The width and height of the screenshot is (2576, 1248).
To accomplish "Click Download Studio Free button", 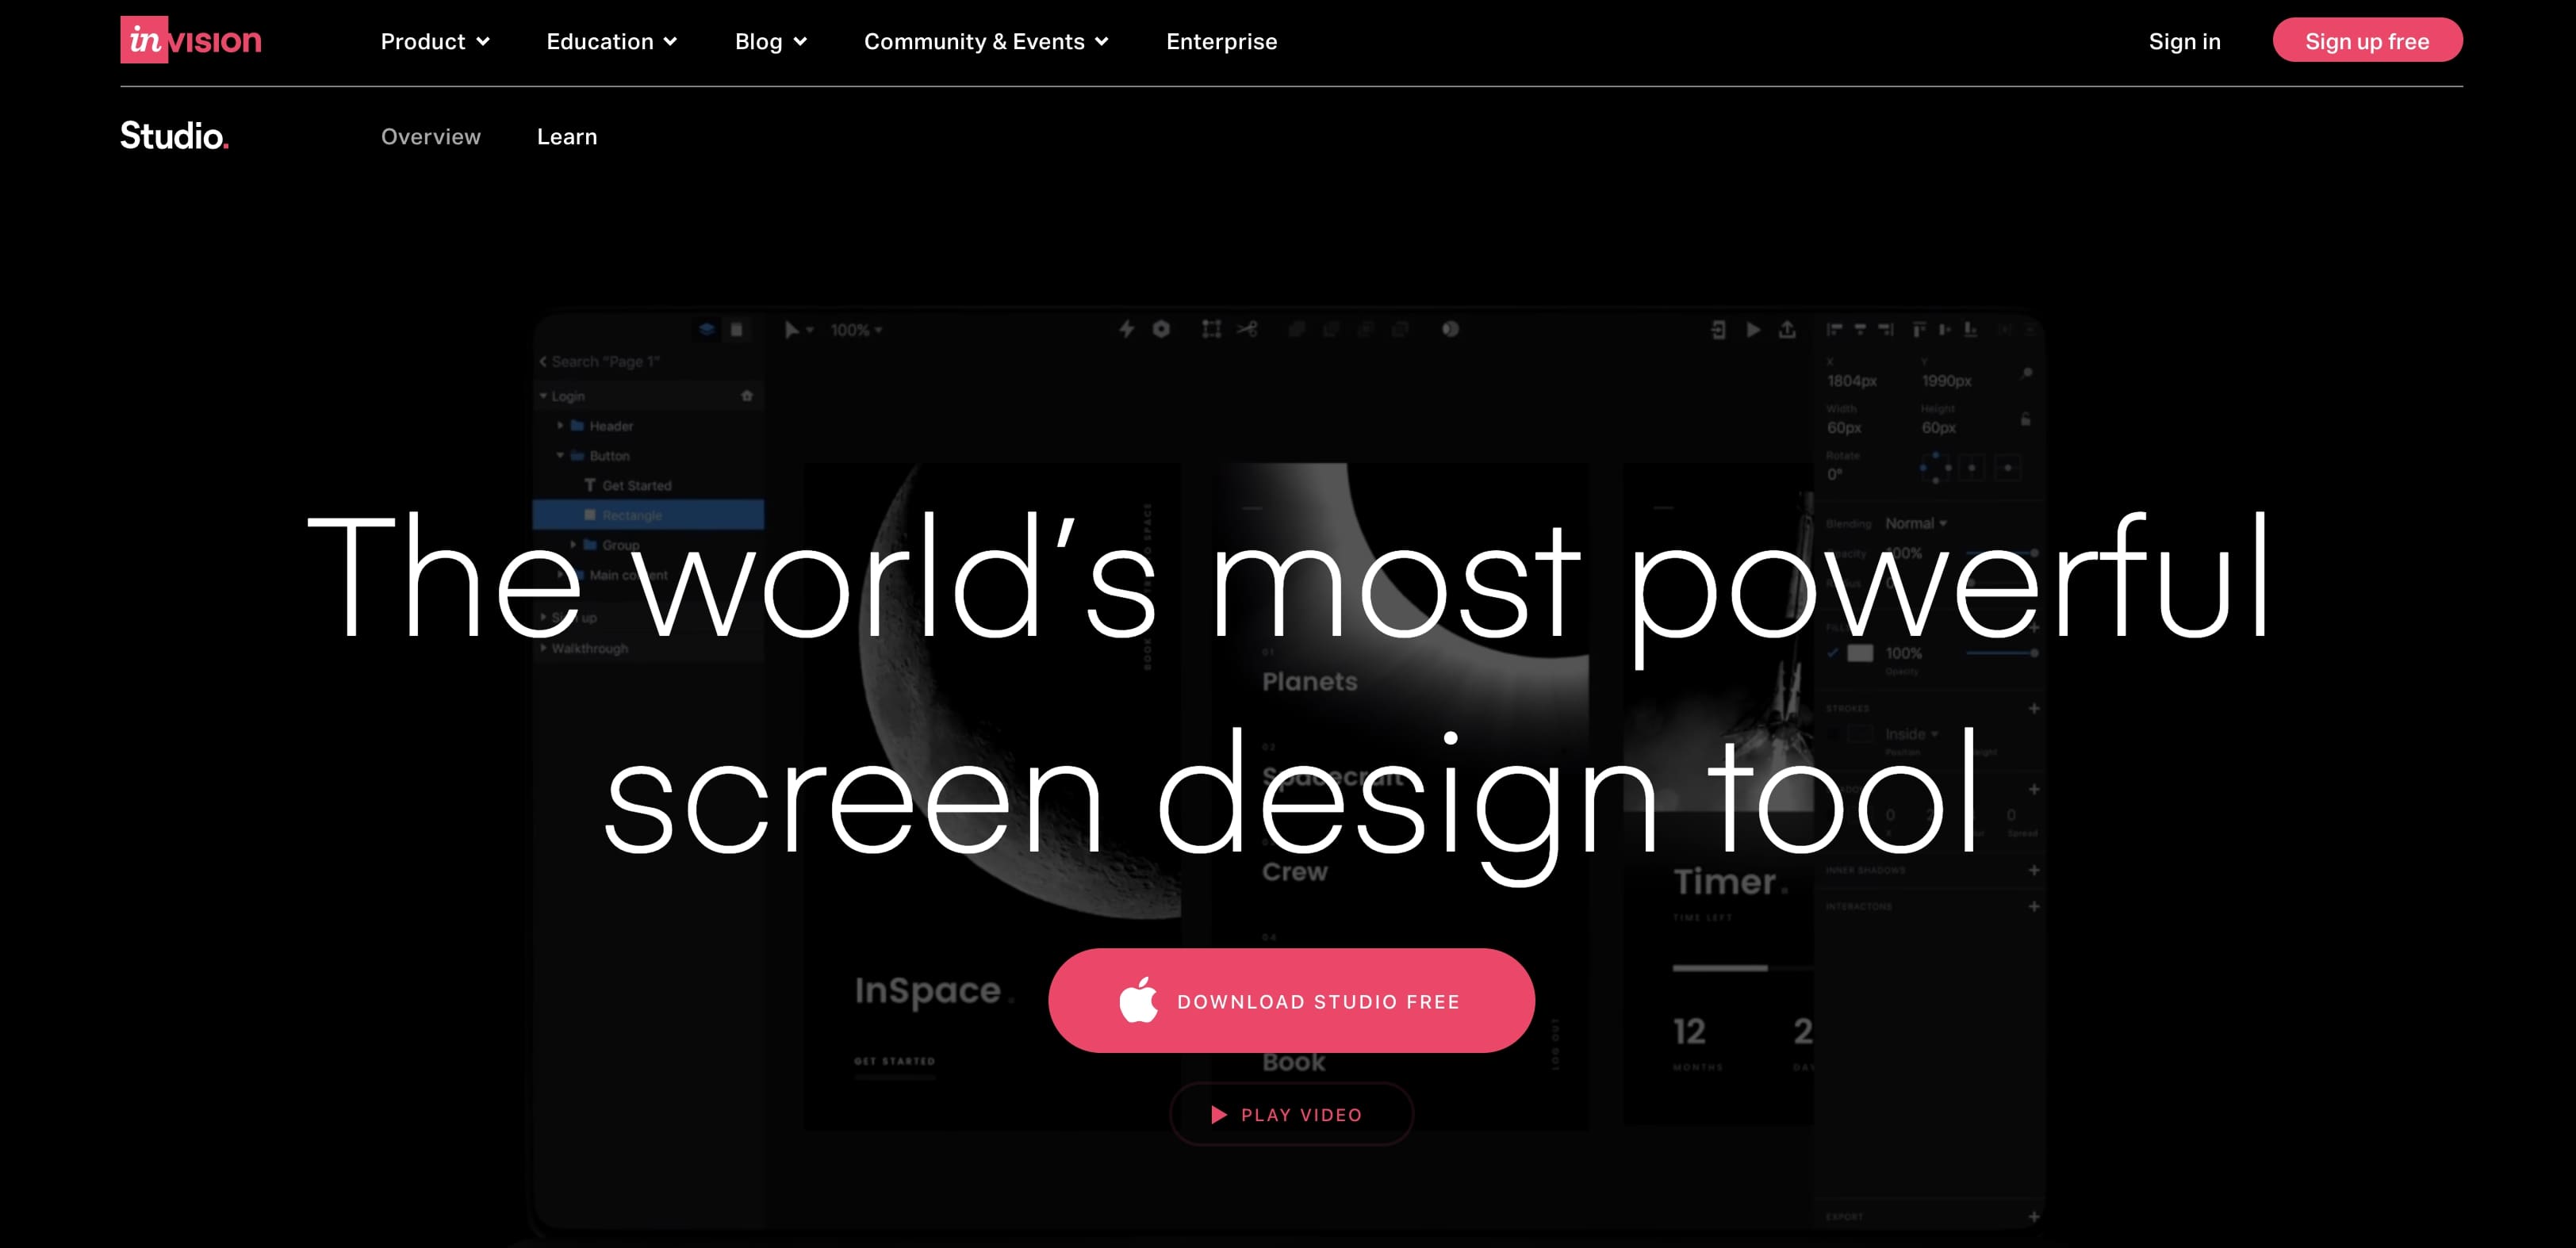I will point(1291,1000).
